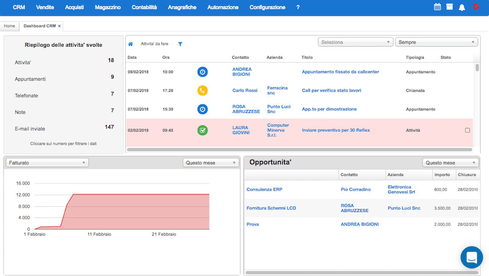
Task: Open the calendar icon in top bar
Action: pyautogui.click(x=438, y=8)
